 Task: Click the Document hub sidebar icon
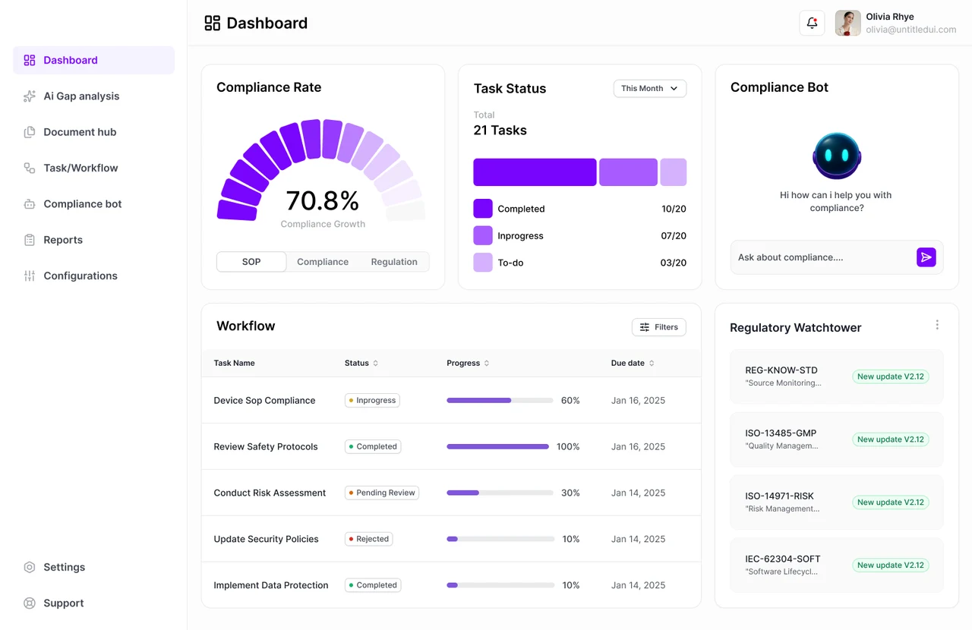tap(30, 132)
